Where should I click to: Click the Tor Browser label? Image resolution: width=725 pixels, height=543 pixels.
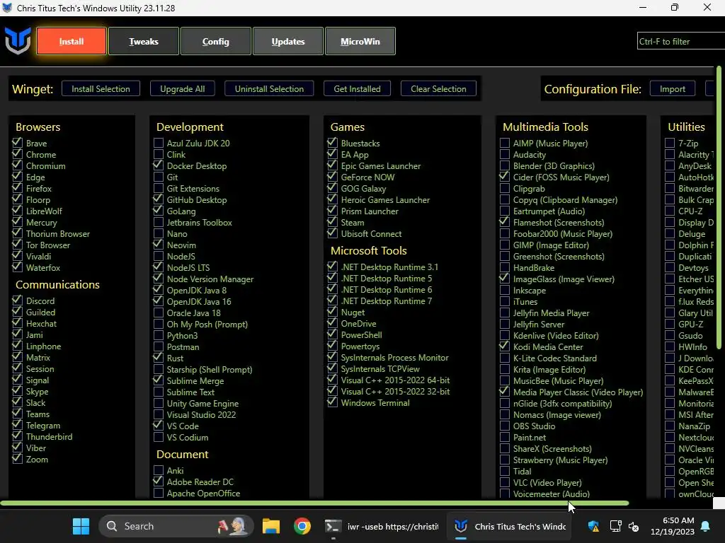coord(48,245)
